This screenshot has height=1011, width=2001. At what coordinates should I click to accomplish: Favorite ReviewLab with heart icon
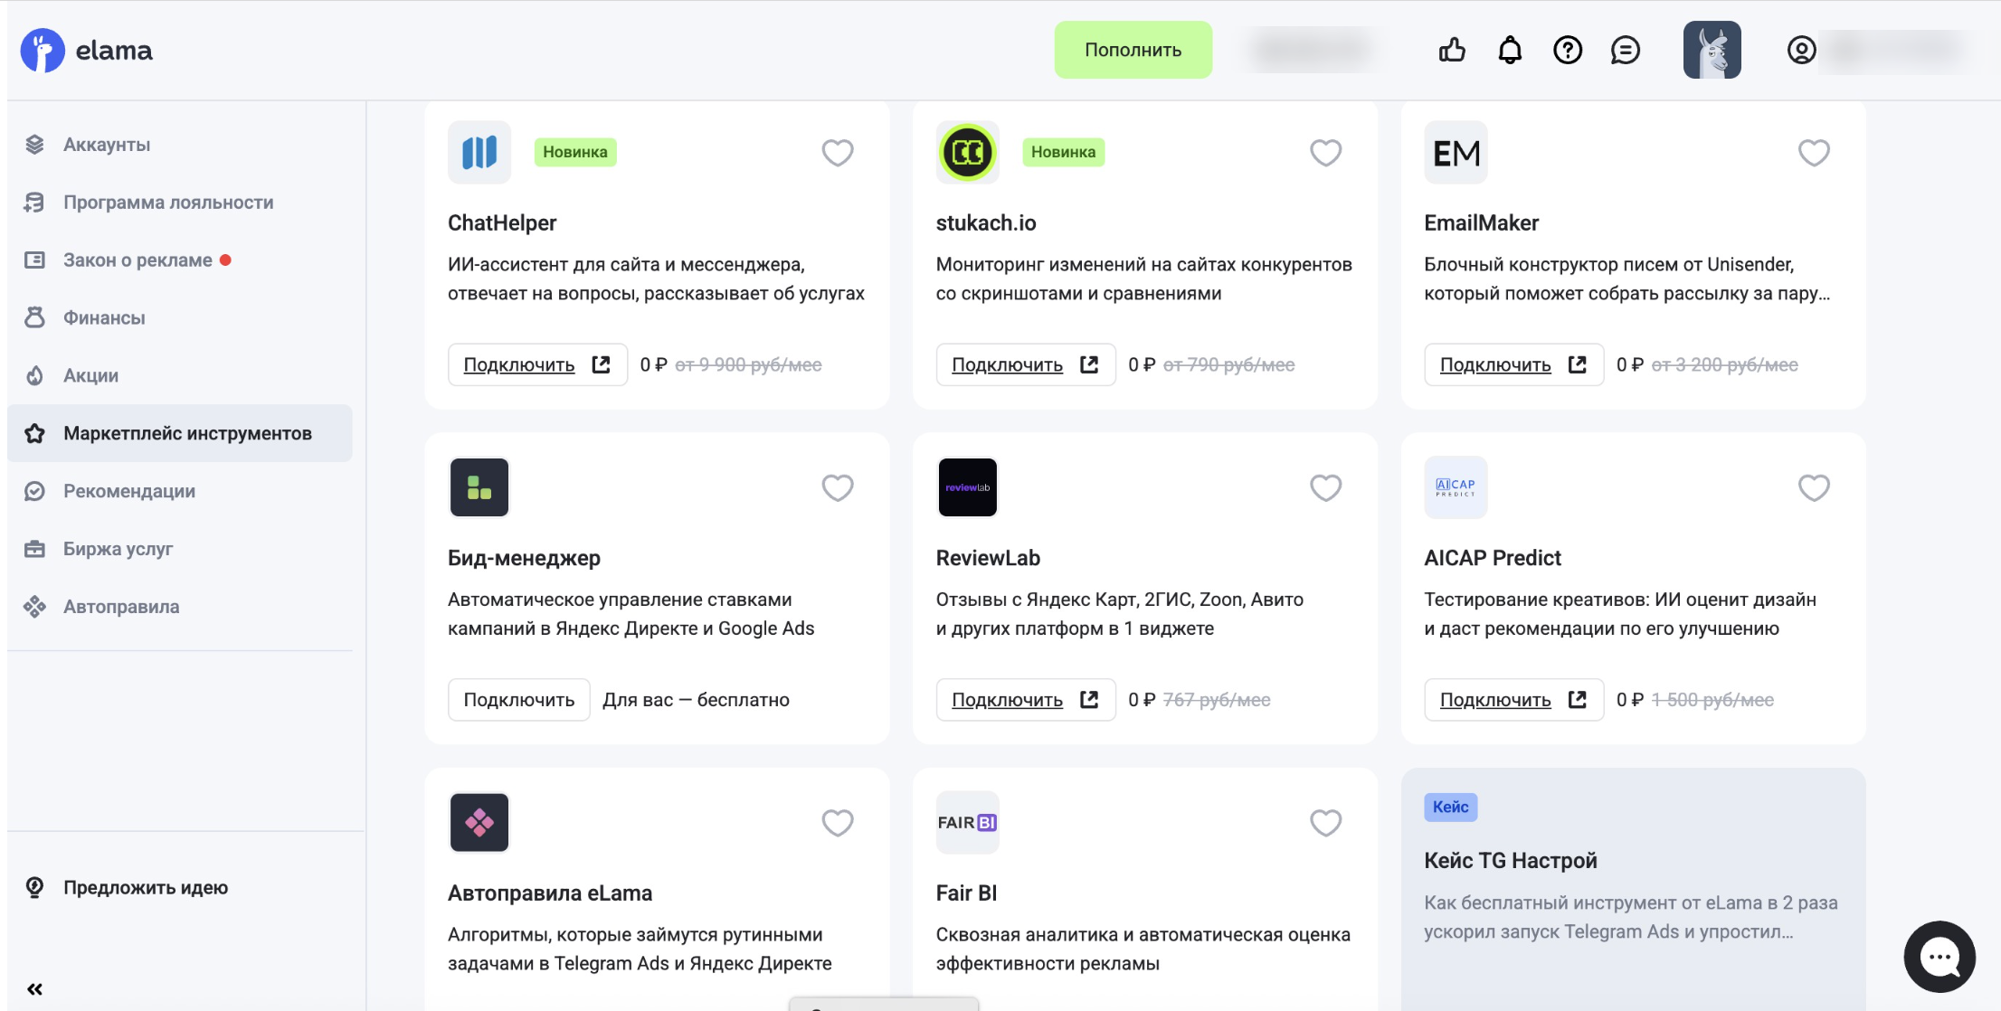coord(1325,487)
